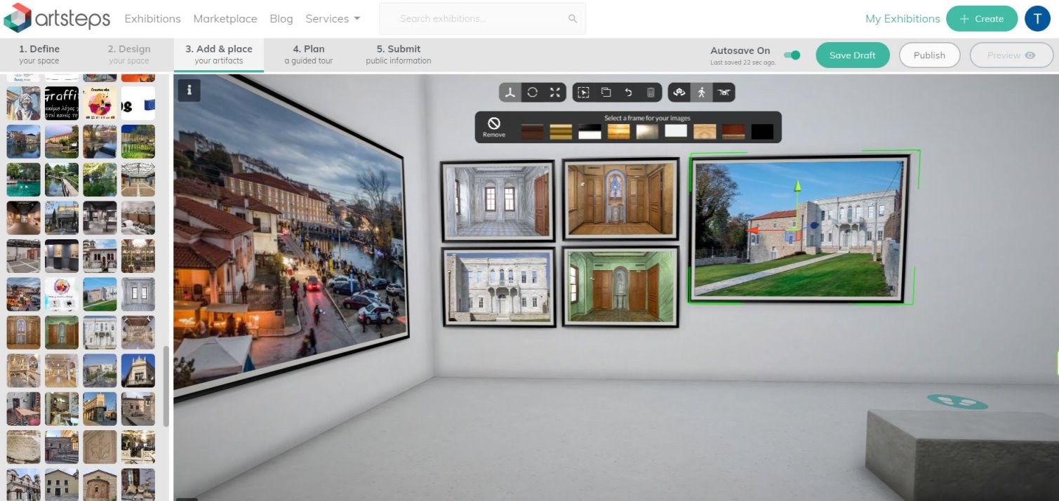Click the Save Draft button
The width and height of the screenshot is (1059, 501).
coord(852,55)
